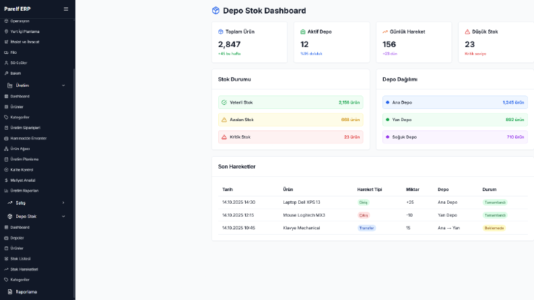The image size is (534, 300).
Task: Click the Kategoriler tag icon under Üretim
Action: click(x=6, y=117)
